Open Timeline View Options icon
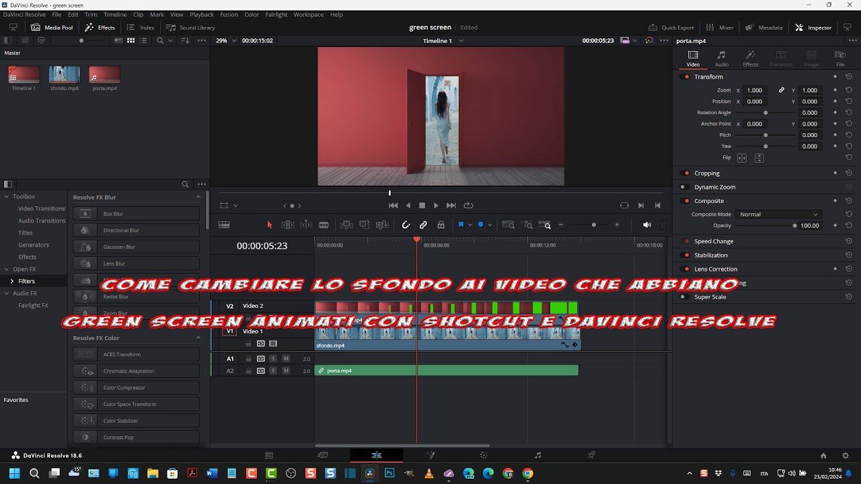 (x=224, y=225)
